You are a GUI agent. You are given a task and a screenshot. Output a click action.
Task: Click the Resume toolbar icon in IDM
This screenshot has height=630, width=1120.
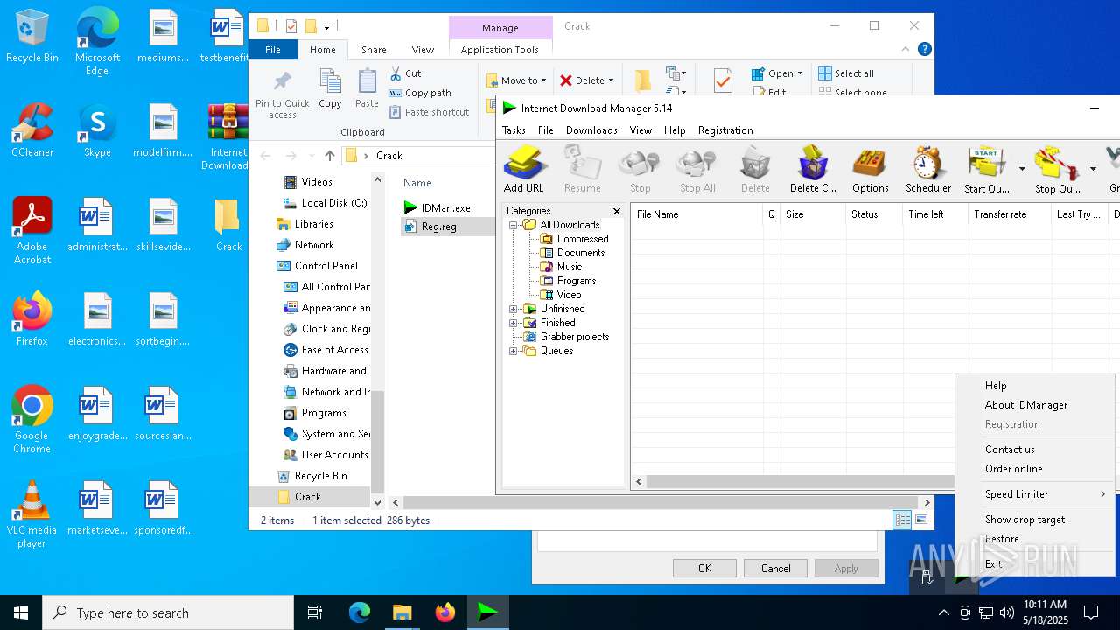582,170
